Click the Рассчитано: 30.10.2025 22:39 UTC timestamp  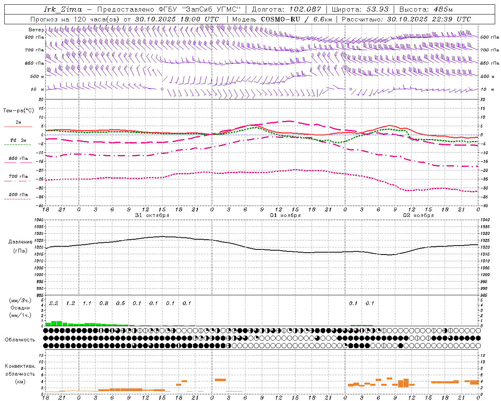[406, 19]
